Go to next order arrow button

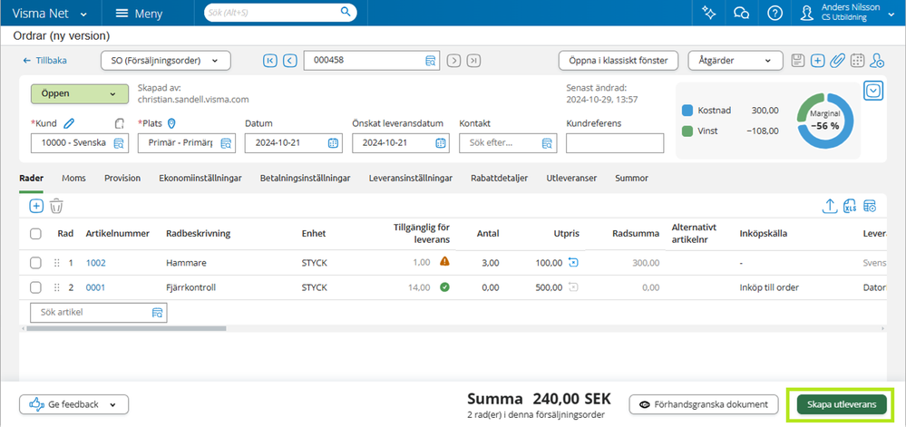(x=453, y=61)
